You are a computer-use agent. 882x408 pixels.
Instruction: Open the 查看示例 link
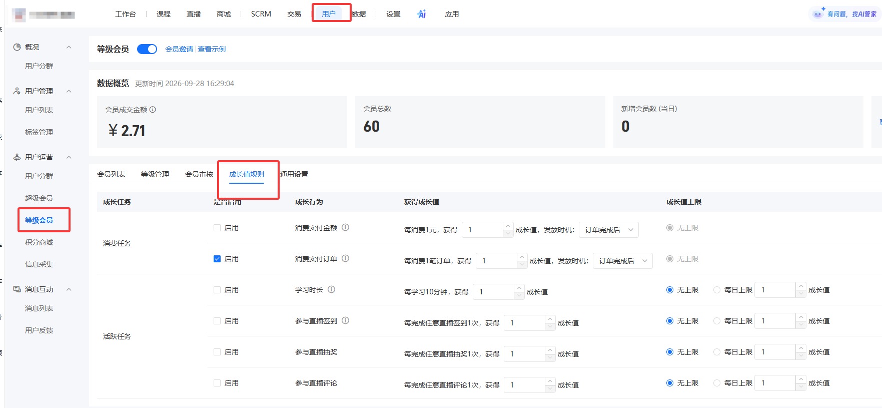point(212,49)
